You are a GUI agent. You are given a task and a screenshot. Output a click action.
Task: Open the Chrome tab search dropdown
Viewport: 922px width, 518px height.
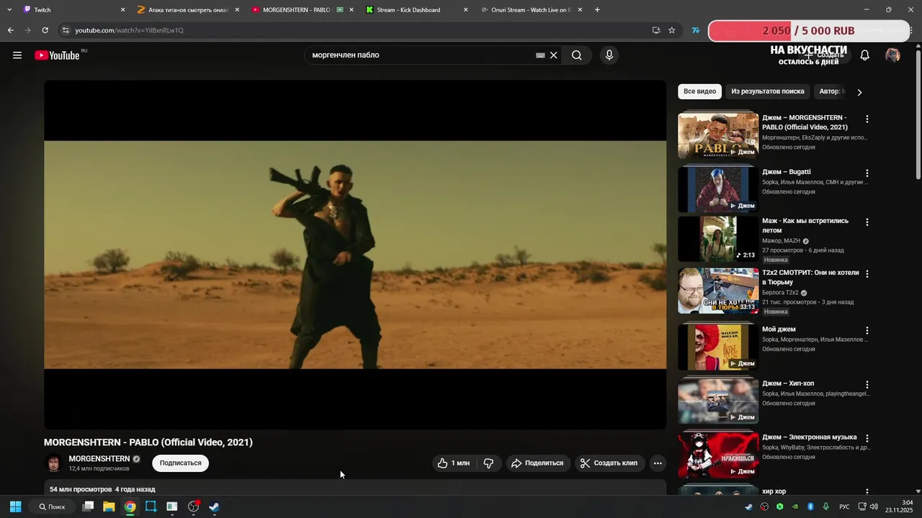(9, 10)
